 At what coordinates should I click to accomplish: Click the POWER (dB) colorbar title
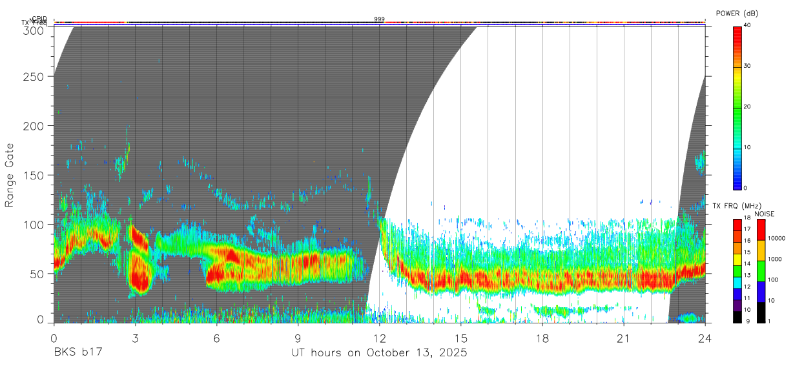pos(737,13)
